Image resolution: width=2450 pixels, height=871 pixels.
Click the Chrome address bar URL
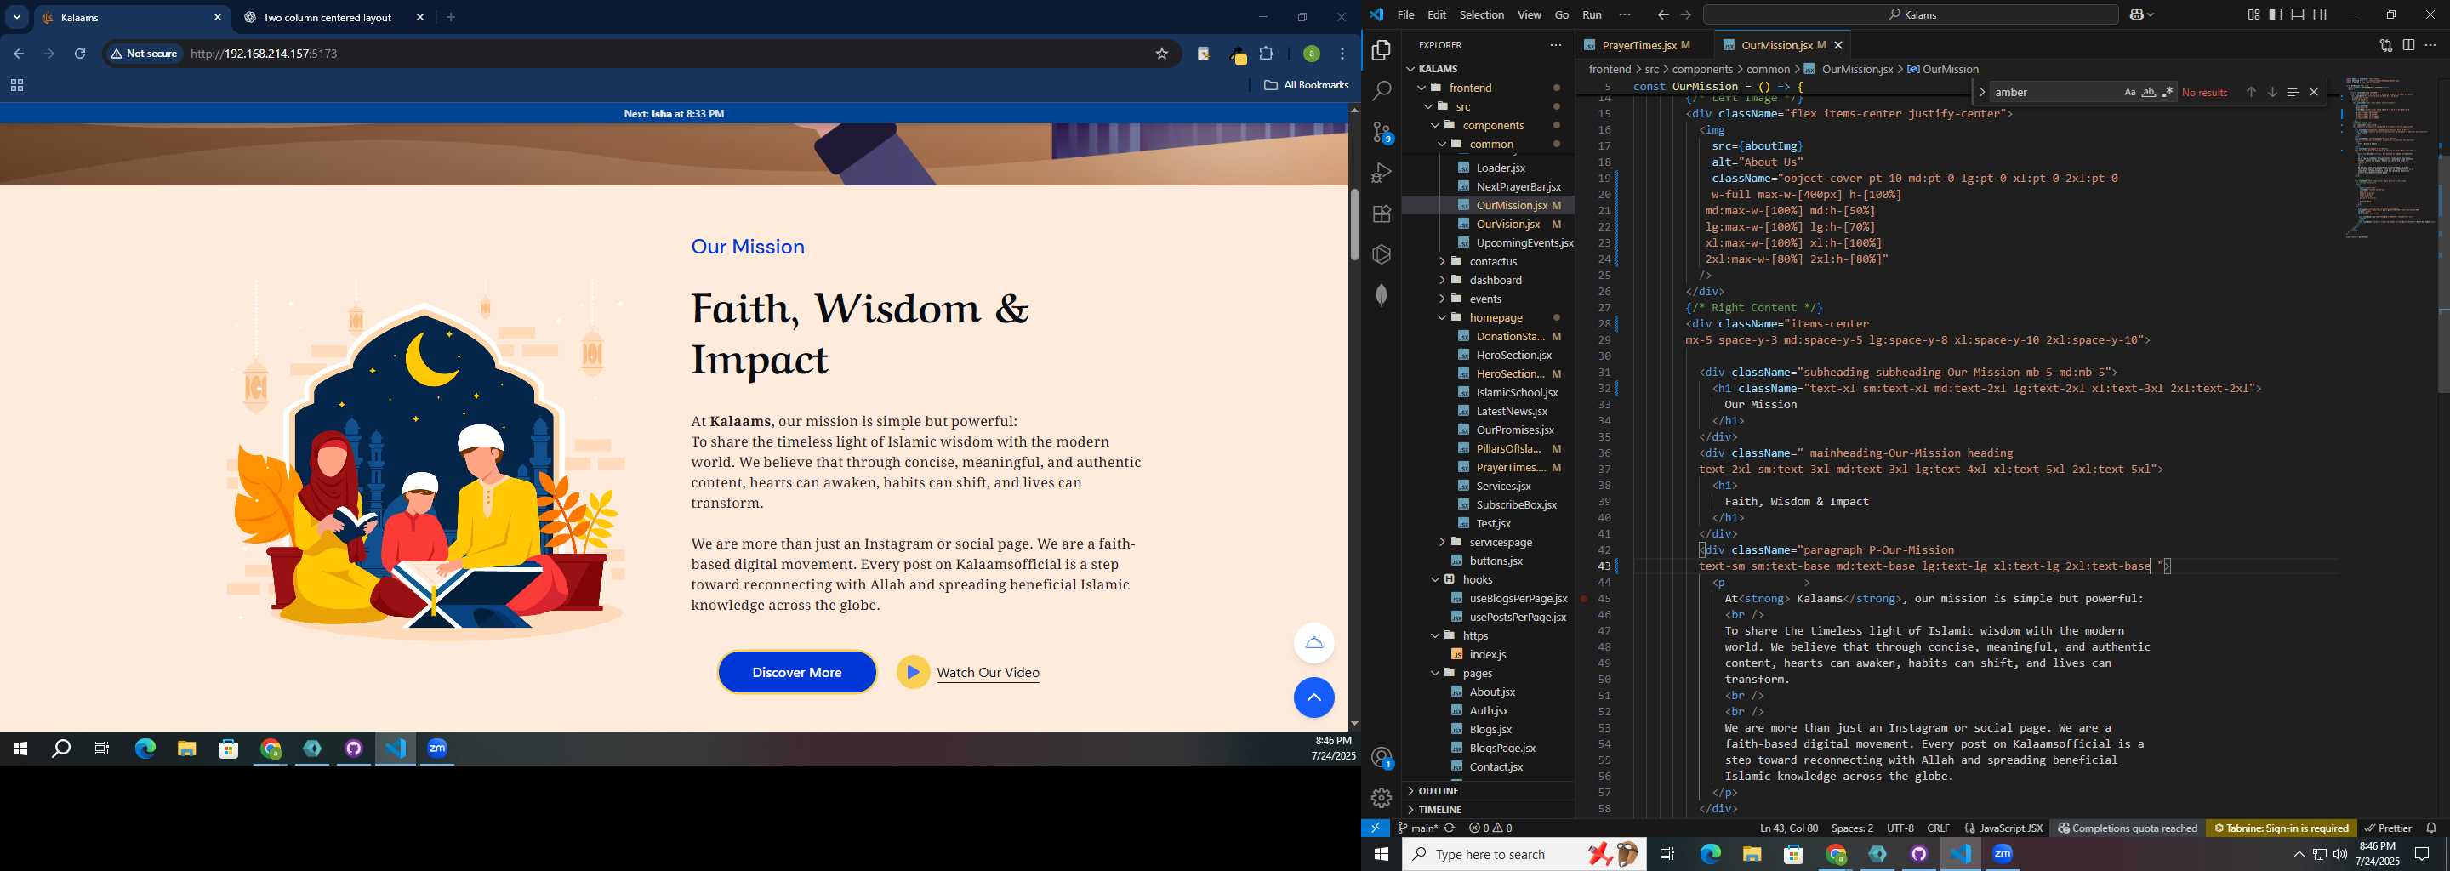point(265,54)
